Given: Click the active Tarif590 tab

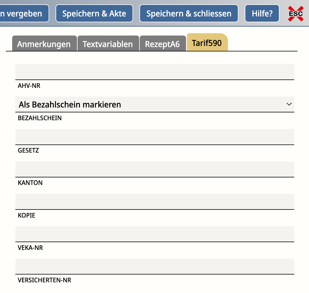Looking at the screenshot, I should [207, 43].
